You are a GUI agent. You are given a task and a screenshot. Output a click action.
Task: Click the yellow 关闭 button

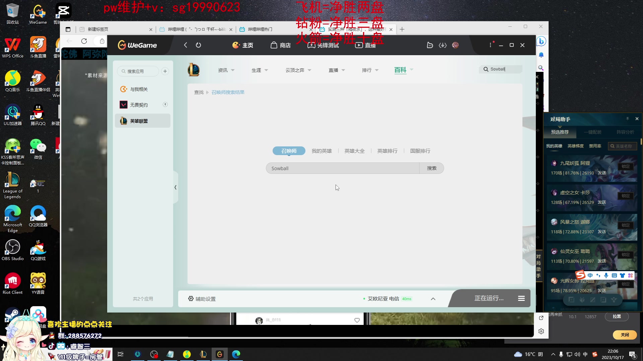(x=625, y=335)
